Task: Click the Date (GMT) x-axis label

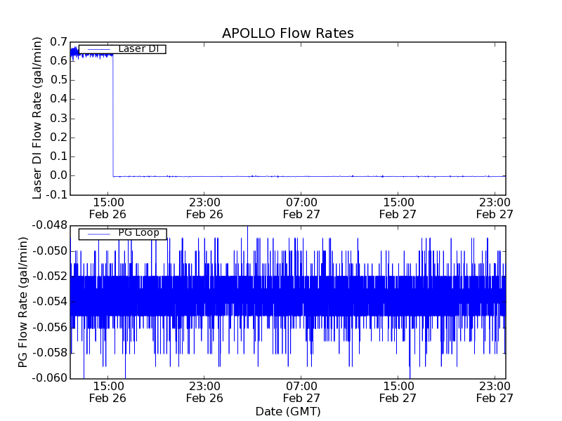Action: coord(287,411)
